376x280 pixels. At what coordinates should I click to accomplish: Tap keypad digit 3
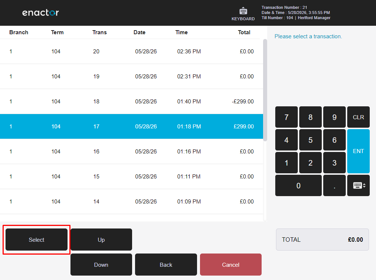[x=334, y=163]
